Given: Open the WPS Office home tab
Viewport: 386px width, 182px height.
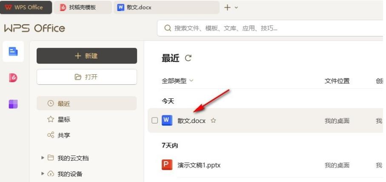Looking at the screenshot, I should [x=26, y=7].
